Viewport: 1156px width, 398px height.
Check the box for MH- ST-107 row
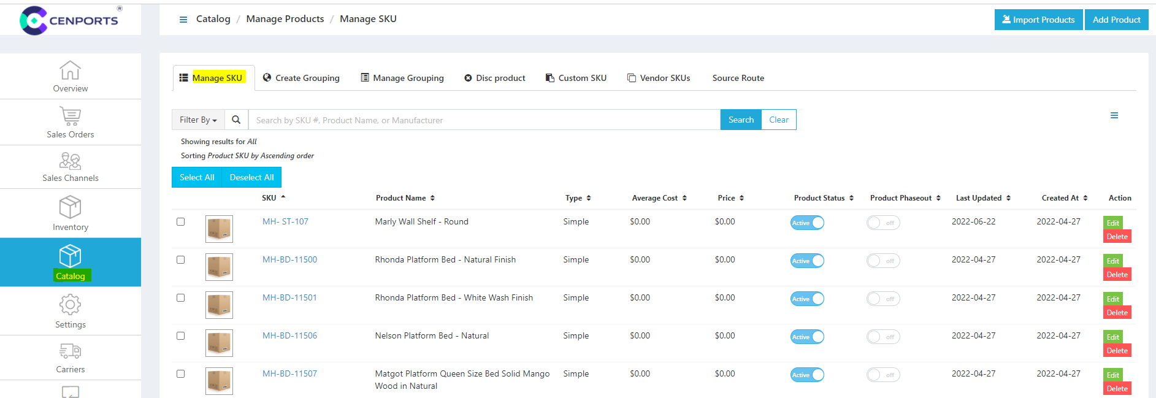point(180,222)
